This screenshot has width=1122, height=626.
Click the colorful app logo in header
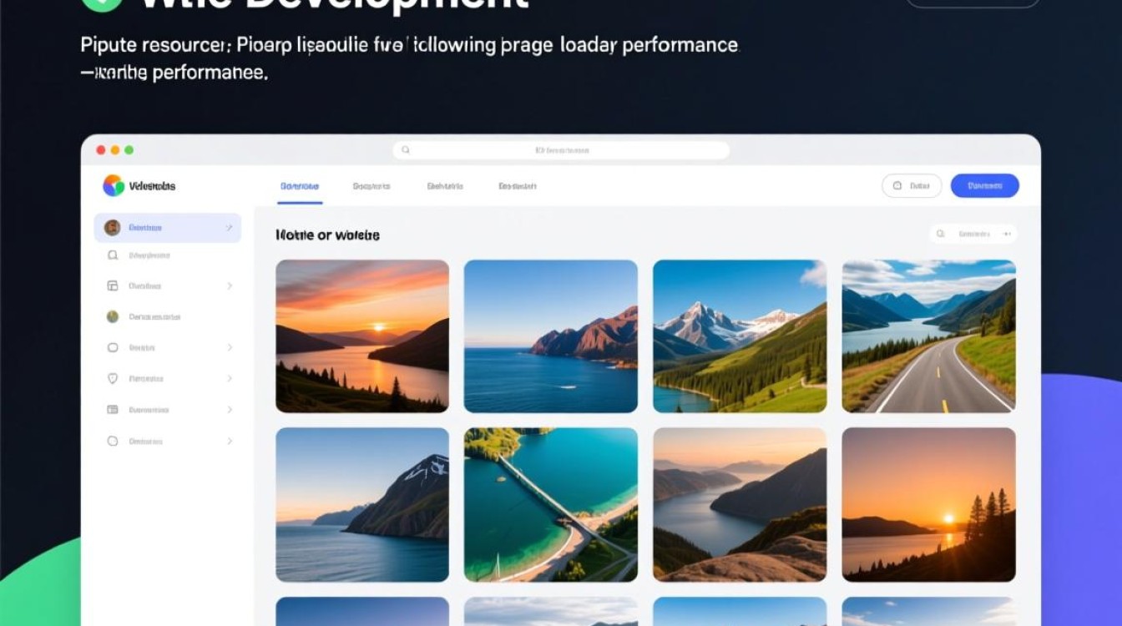click(114, 185)
